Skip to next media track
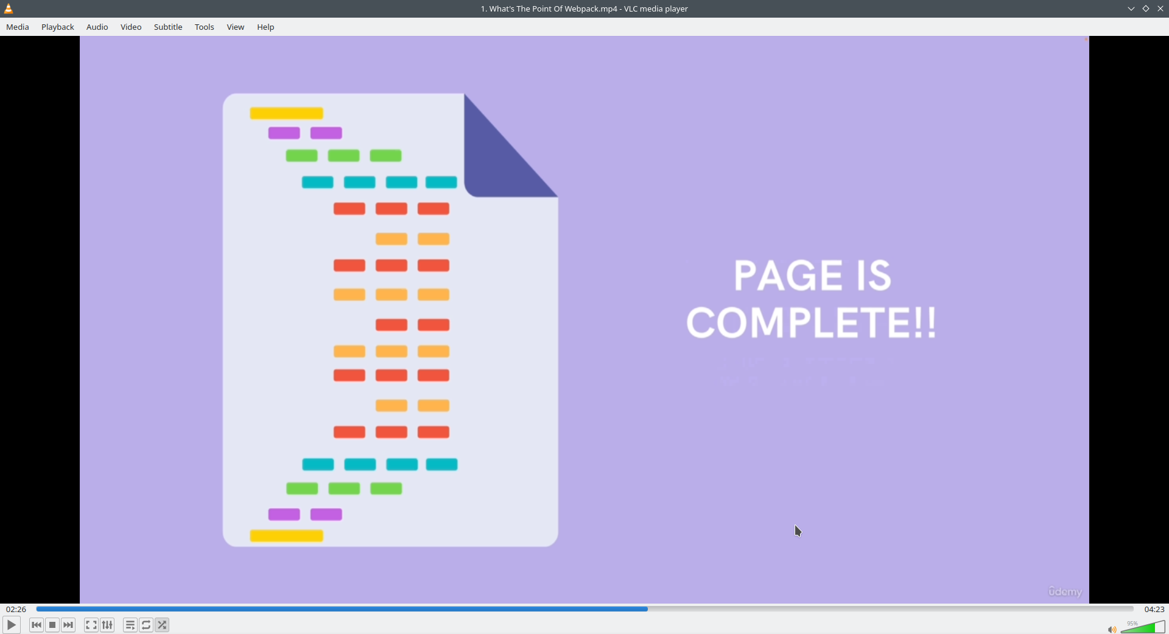This screenshot has height=634, width=1169. point(69,625)
